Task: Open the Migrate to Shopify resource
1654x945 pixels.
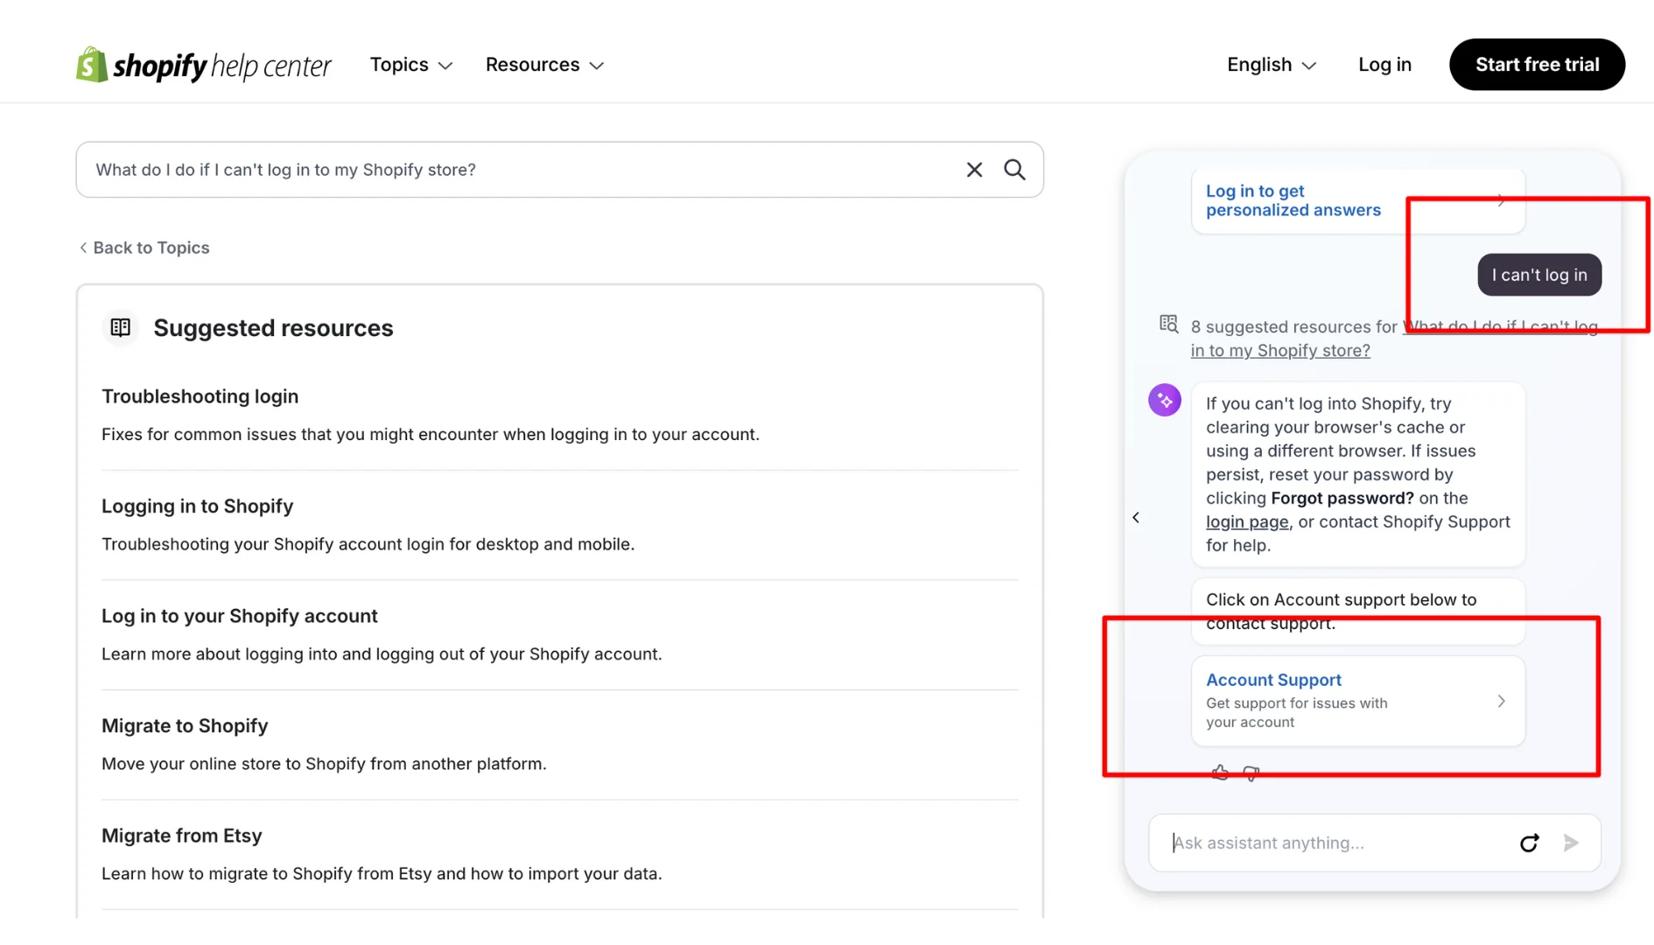Action: (185, 726)
